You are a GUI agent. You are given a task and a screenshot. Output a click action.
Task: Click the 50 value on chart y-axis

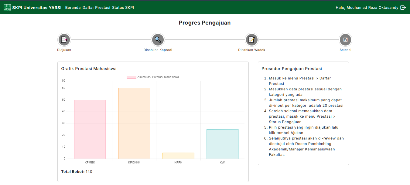pyautogui.click(x=63, y=100)
